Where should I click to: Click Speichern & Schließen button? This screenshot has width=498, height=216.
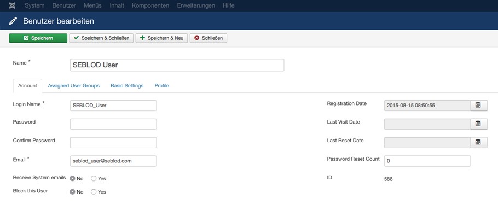(101, 38)
